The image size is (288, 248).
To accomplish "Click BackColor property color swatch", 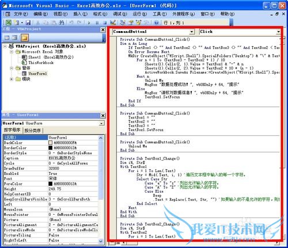I will click(50, 143).
